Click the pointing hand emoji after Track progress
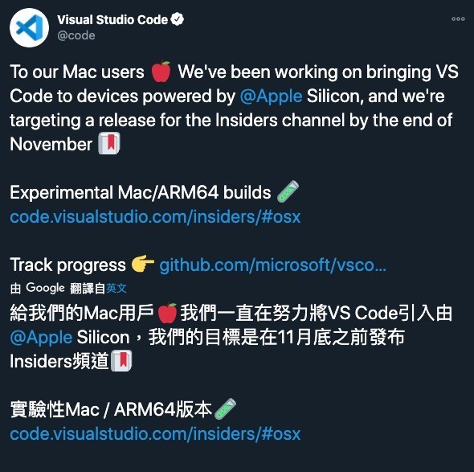Screen dimensions: 474x472 coord(143,264)
